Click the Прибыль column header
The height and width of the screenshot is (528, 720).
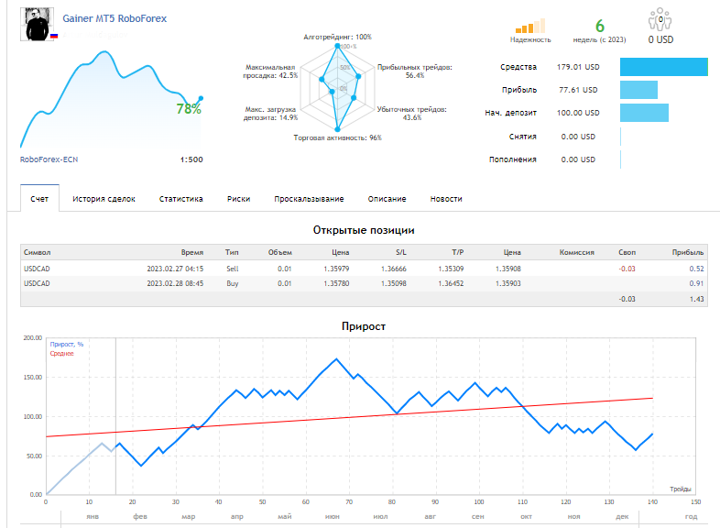tap(687, 252)
